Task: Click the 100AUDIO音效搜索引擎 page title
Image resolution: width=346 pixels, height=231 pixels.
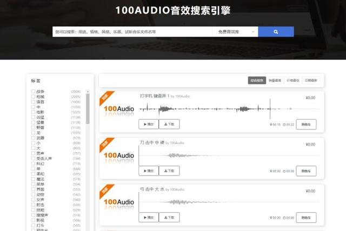Action: [x=173, y=10]
